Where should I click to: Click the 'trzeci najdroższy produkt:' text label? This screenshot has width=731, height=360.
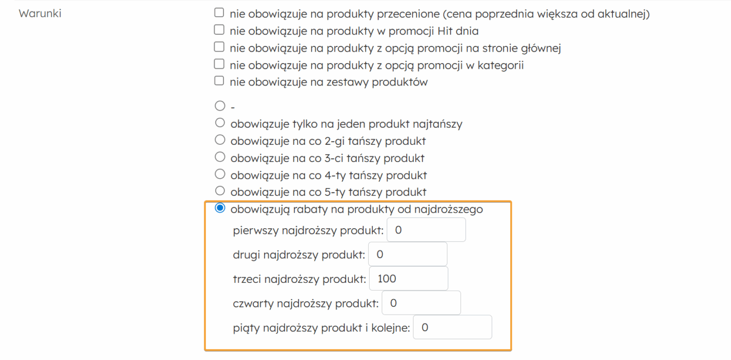click(x=299, y=279)
